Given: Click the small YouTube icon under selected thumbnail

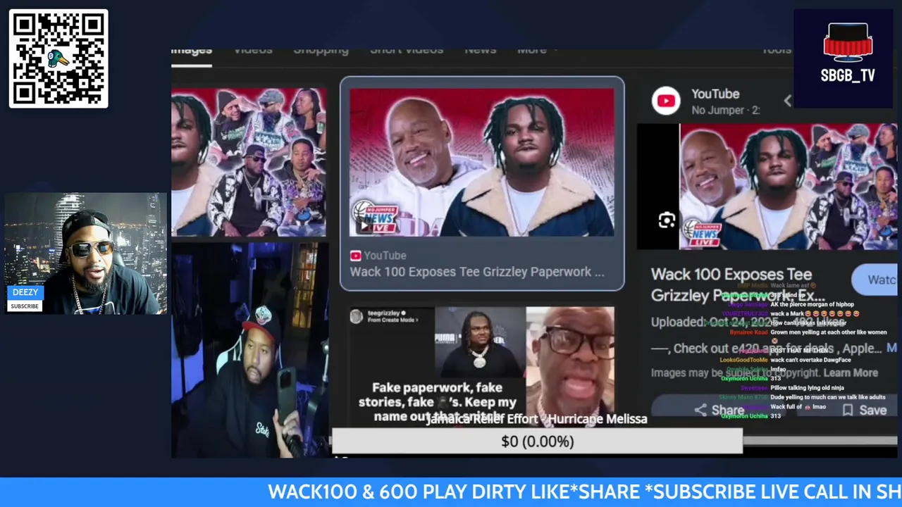Looking at the screenshot, I should click(x=355, y=256).
